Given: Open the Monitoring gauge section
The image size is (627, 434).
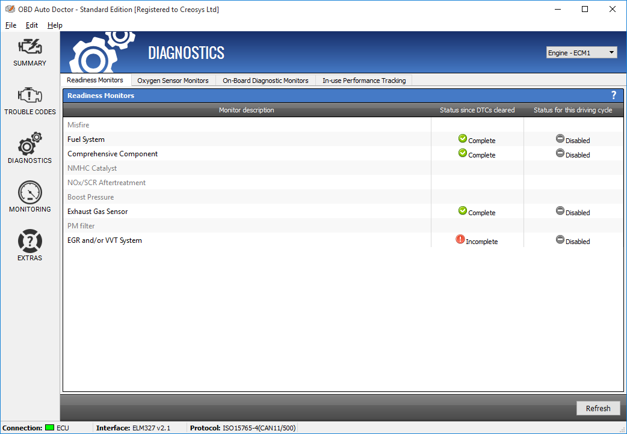Looking at the screenshot, I should point(29,197).
